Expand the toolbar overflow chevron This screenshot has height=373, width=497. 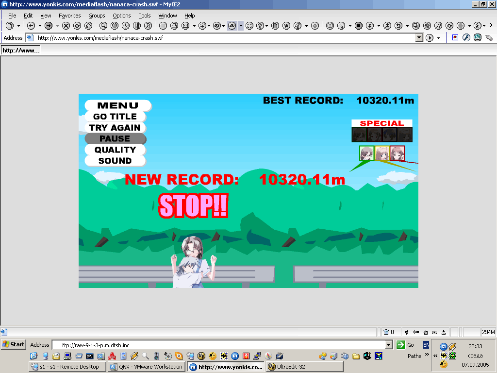click(491, 25)
